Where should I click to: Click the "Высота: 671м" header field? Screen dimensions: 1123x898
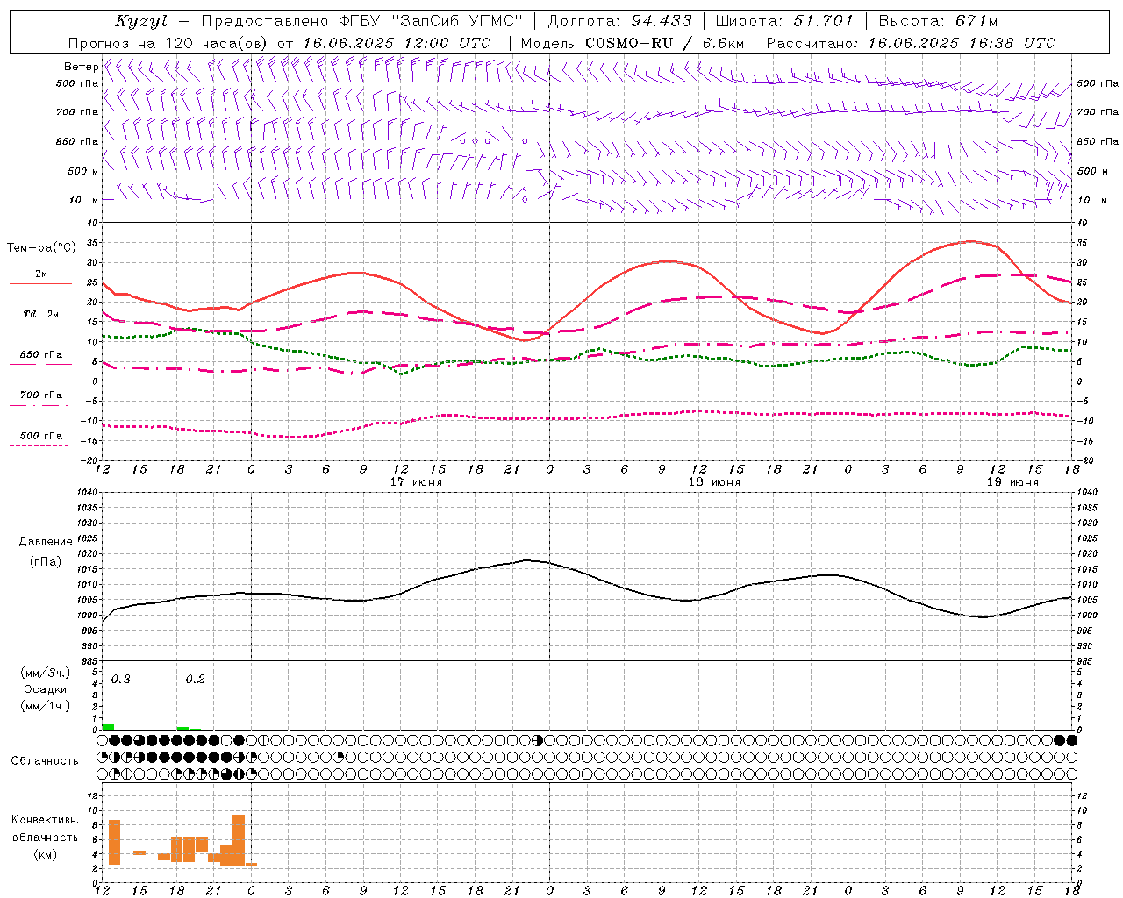[938, 21]
